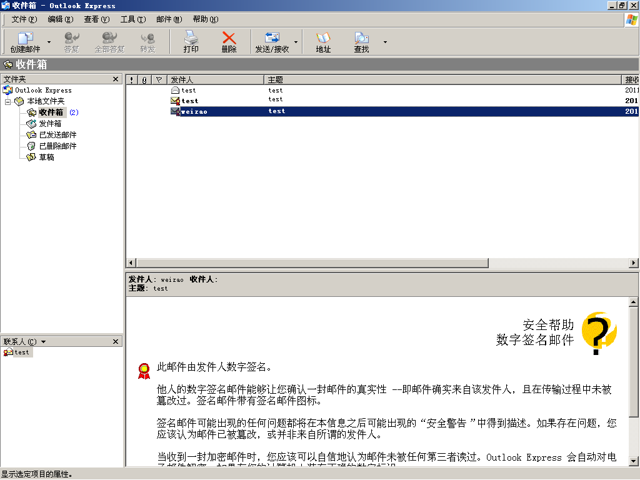The width and height of the screenshot is (640, 480).
Task: Click the preview pane vertical scrollbar thumb
Action: point(634,362)
